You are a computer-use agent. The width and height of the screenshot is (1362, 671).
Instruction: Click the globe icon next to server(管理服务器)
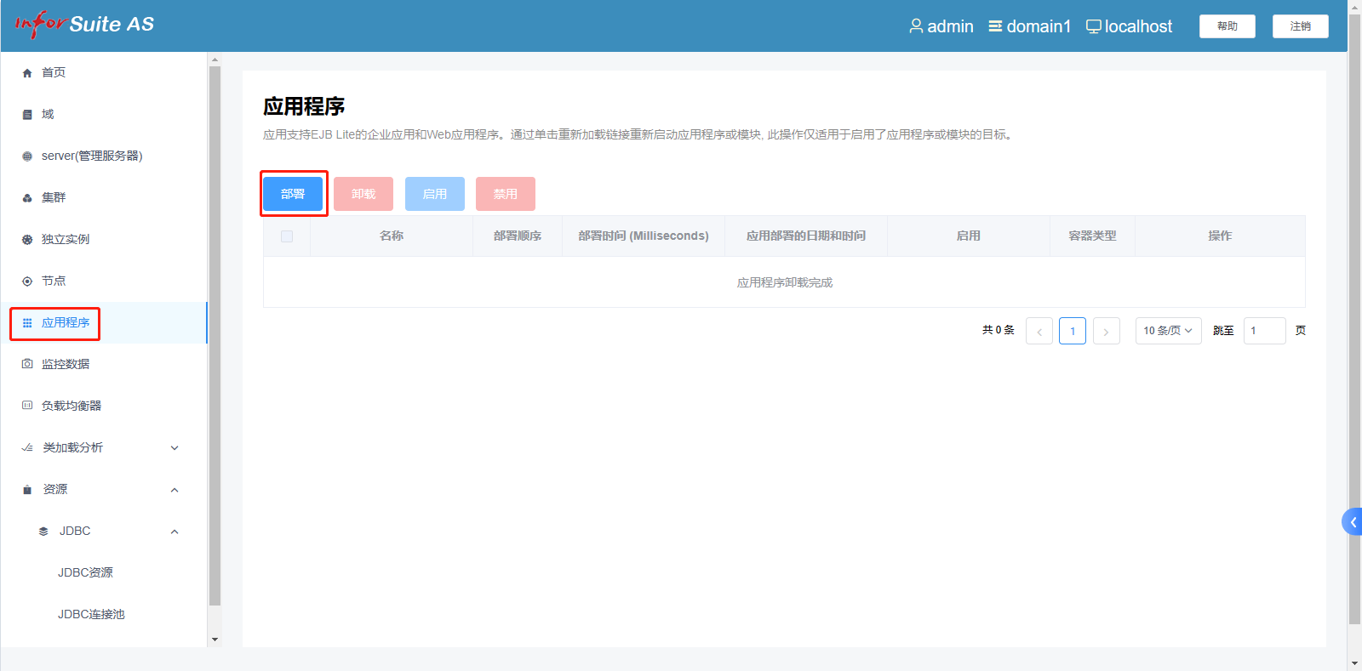(x=27, y=156)
